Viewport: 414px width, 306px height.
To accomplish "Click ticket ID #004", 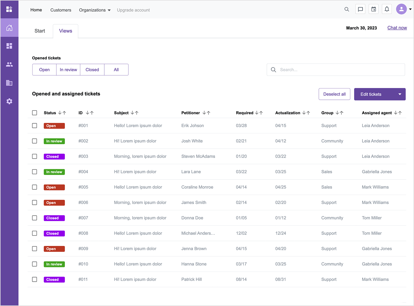I will click(x=83, y=172).
